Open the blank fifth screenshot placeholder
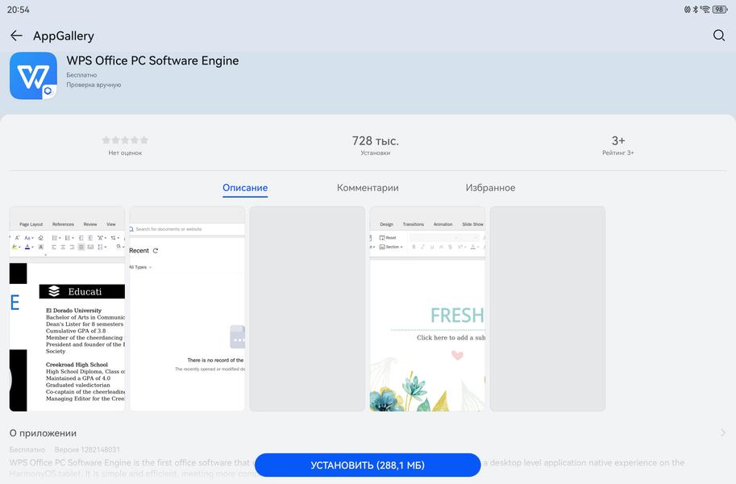 pos(548,309)
